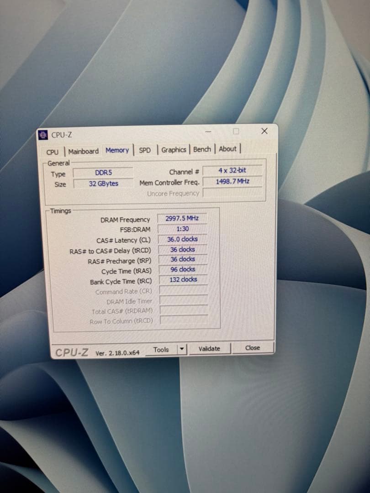This screenshot has height=493, width=370.
Task: Click the 96 clocks tRAS value
Action: coord(183,269)
